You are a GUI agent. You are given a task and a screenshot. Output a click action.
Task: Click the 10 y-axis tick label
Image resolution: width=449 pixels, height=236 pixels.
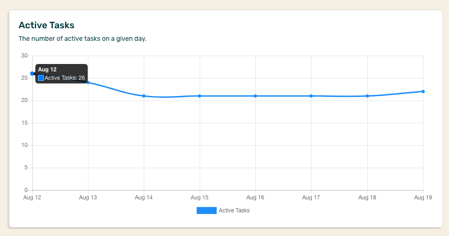(25, 145)
